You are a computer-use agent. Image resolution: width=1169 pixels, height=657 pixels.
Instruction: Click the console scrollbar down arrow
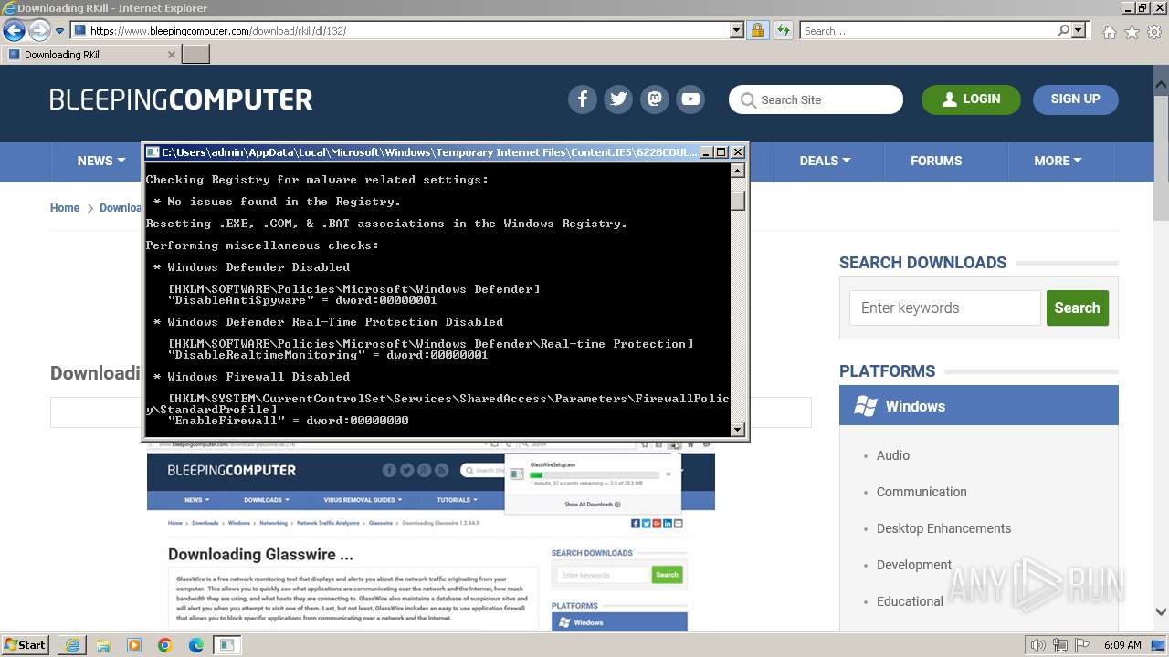[738, 429]
